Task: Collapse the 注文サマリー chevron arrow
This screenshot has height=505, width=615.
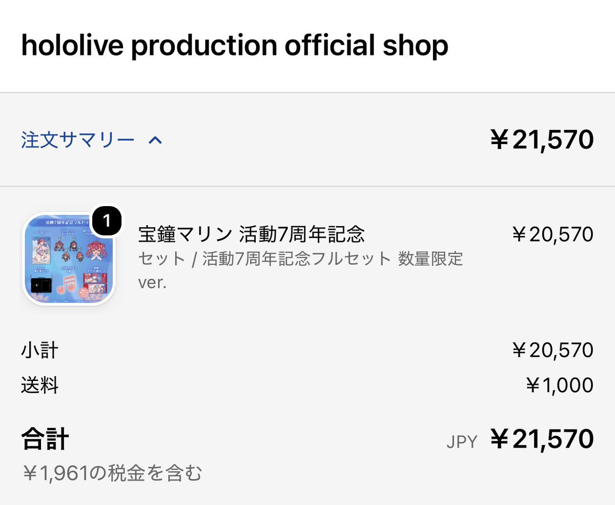Action: point(155,139)
